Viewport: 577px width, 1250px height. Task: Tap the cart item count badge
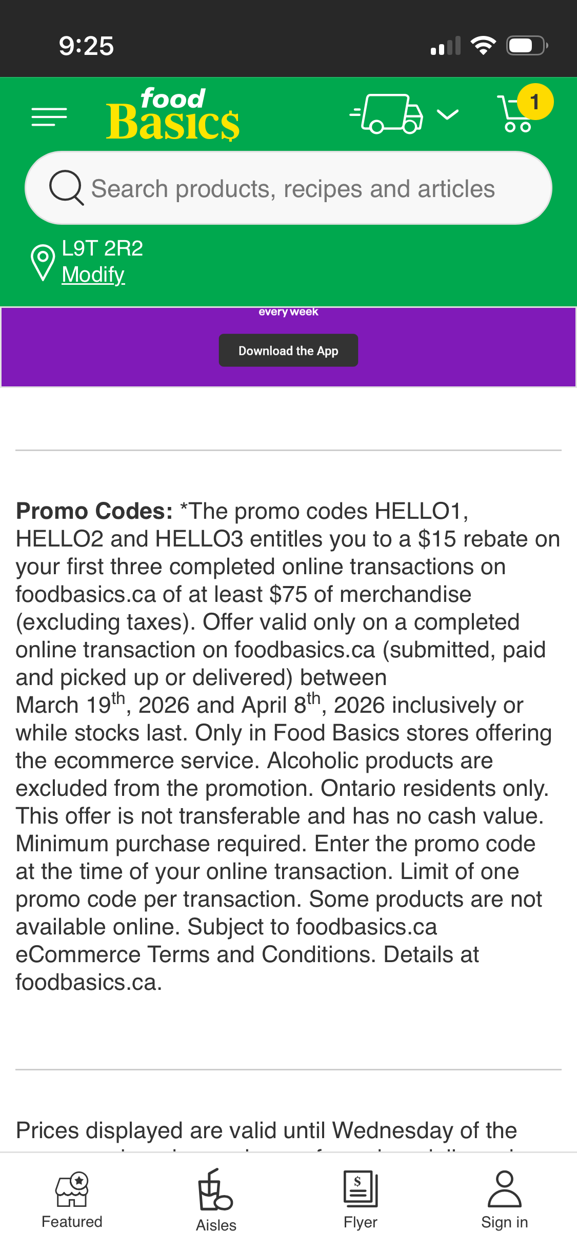coord(534,102)
